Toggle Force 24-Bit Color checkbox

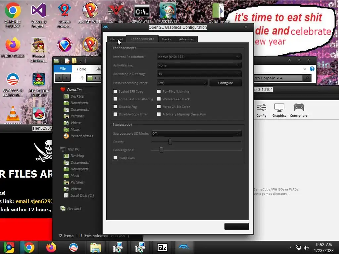pyautogui.click(x=159, y=106)
